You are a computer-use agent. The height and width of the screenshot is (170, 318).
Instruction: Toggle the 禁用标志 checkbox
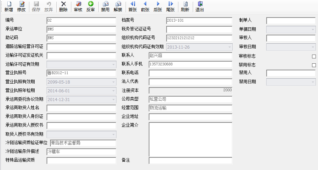(314, 65)
